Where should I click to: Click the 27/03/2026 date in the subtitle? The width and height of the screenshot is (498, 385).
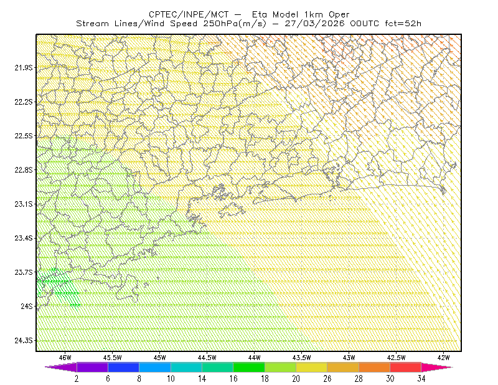click(x=314, y=24)
